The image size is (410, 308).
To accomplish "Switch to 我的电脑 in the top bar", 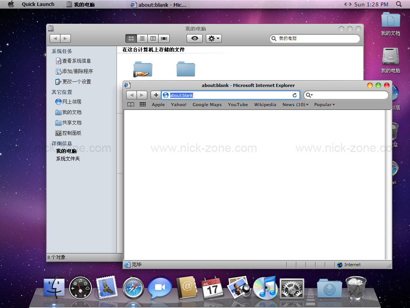I will 80,4.
